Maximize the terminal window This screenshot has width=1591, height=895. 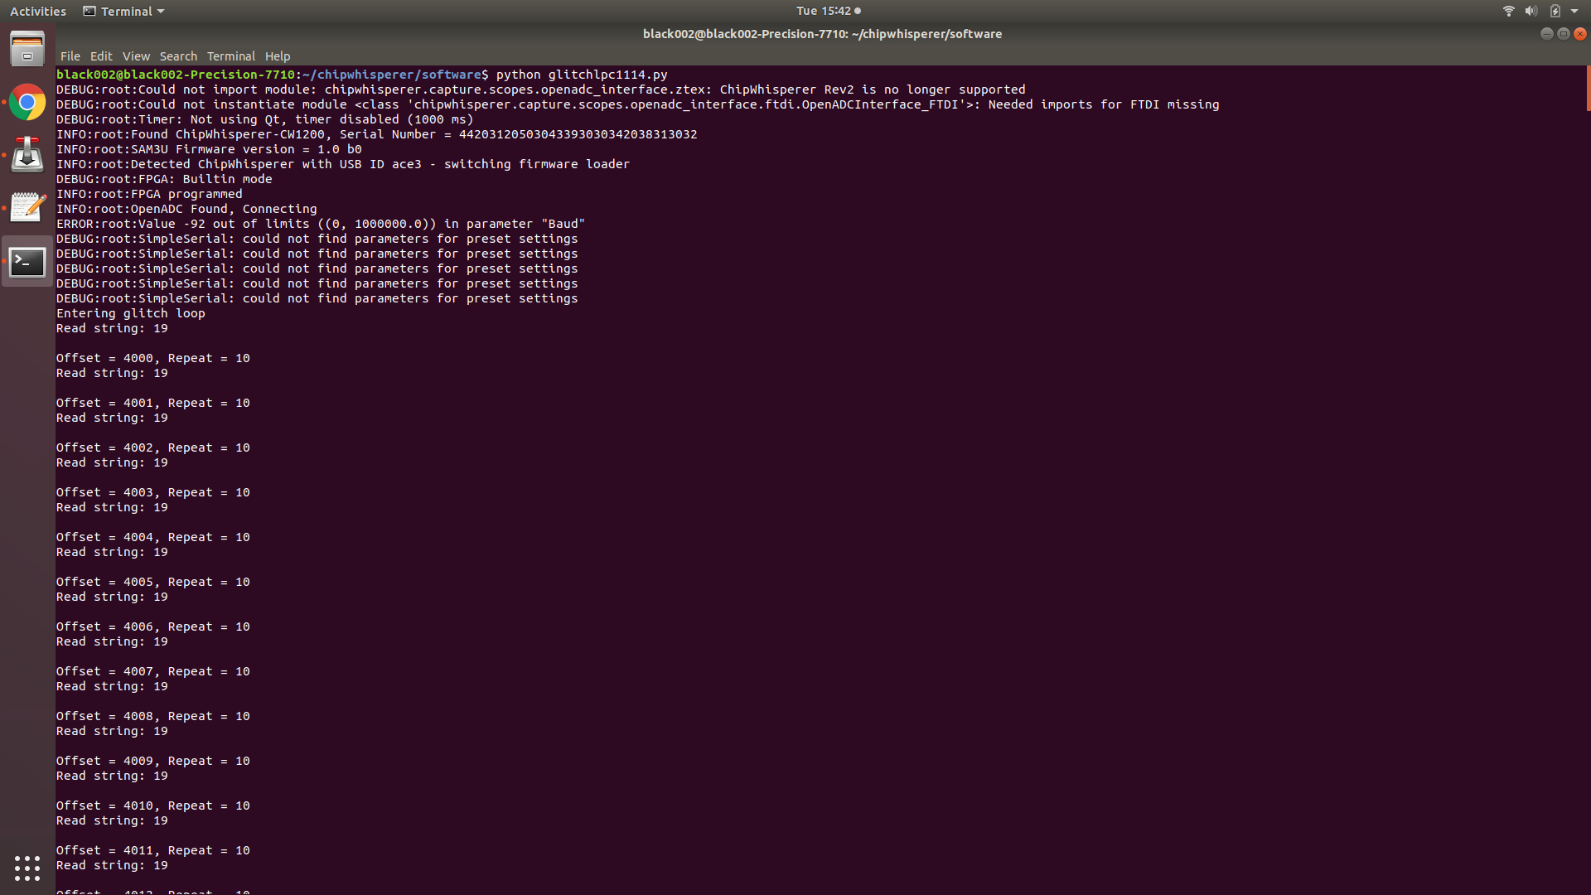point(1563,34)
